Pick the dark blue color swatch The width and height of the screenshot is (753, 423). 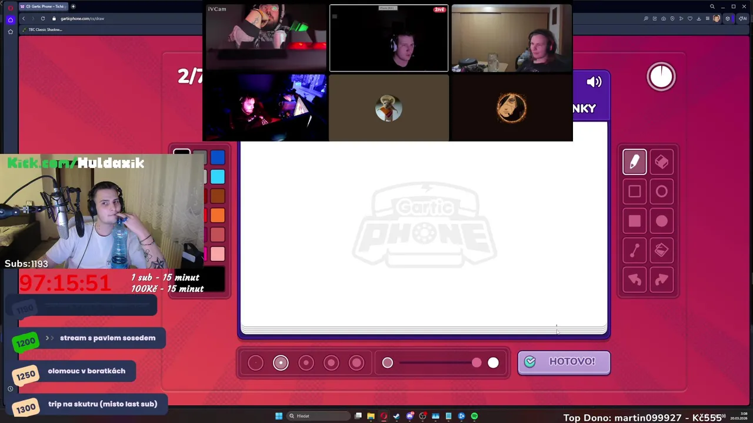point(218,157)
